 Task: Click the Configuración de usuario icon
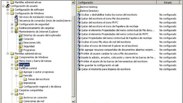click(x=8, y=6)
